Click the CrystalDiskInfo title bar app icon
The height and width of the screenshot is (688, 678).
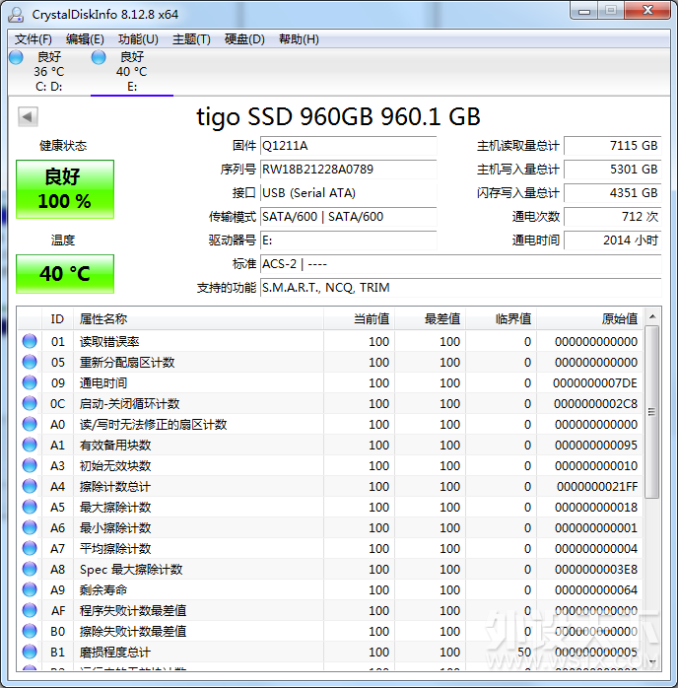tap(16, 14)
